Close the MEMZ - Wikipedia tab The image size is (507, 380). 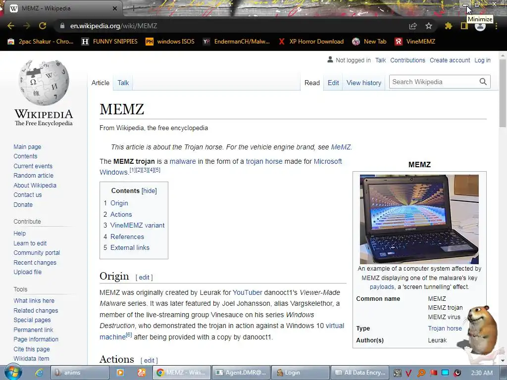[x=115, y=8]
